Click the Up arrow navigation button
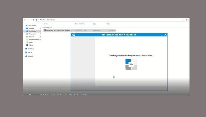Image resolution: width=206 pixels, height=117 pixels. [x=33, y=20]
